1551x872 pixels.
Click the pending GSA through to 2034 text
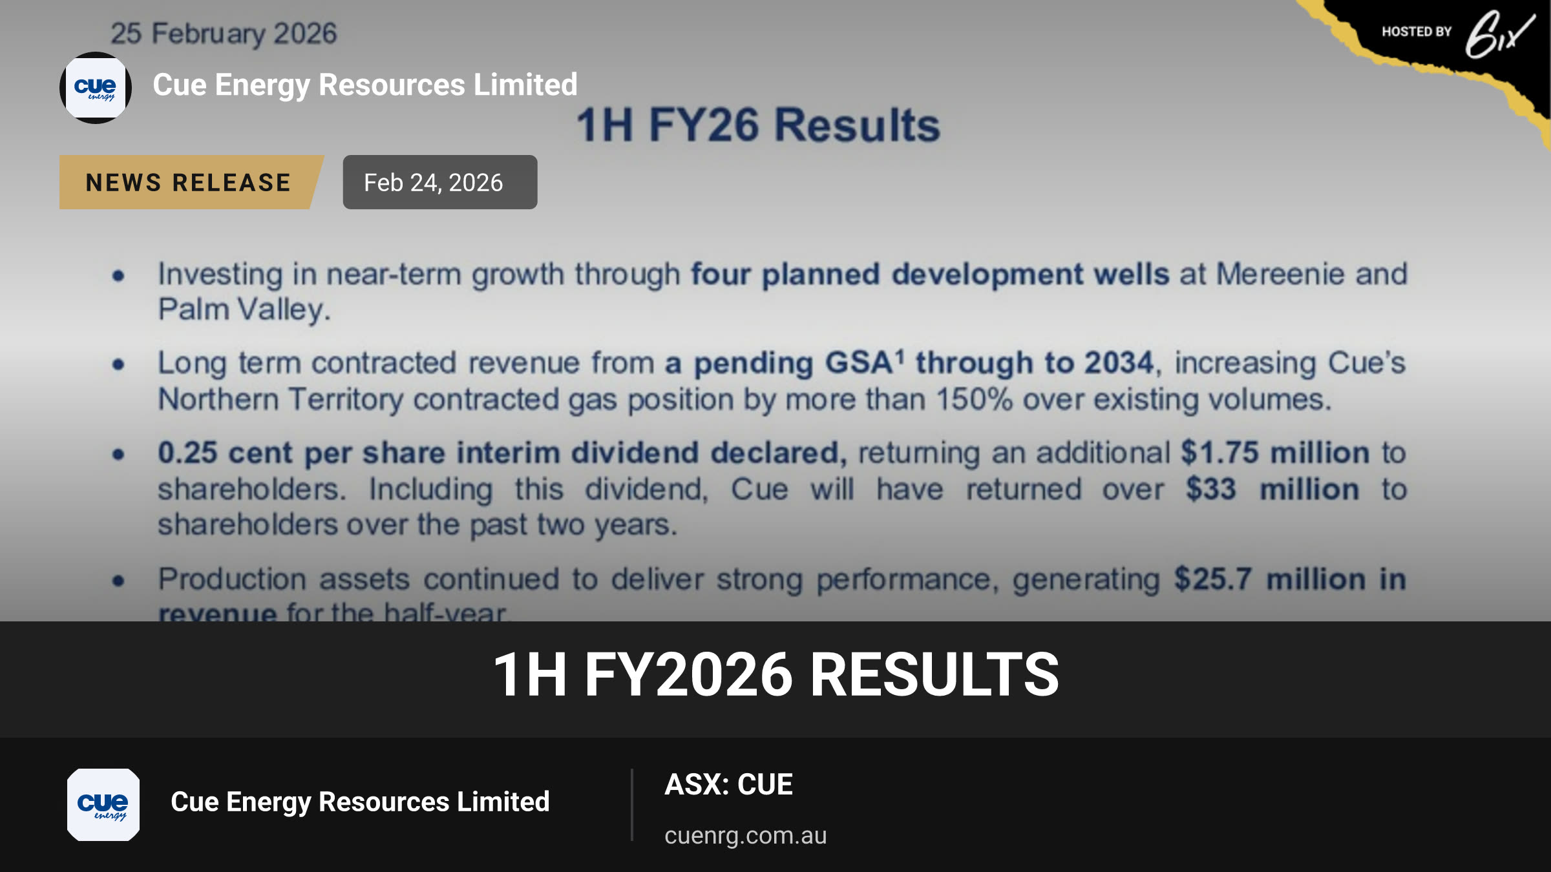[x=909, y=363]
